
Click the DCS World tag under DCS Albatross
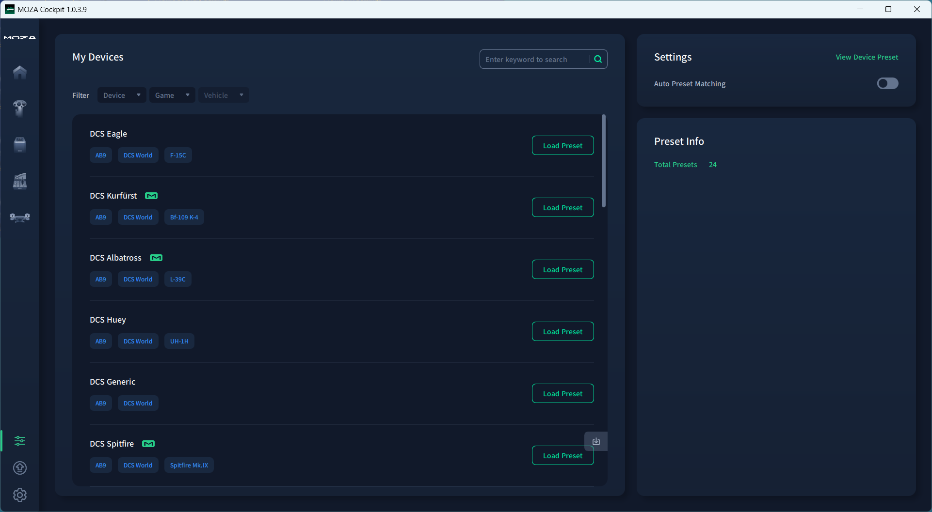(138, 279)
